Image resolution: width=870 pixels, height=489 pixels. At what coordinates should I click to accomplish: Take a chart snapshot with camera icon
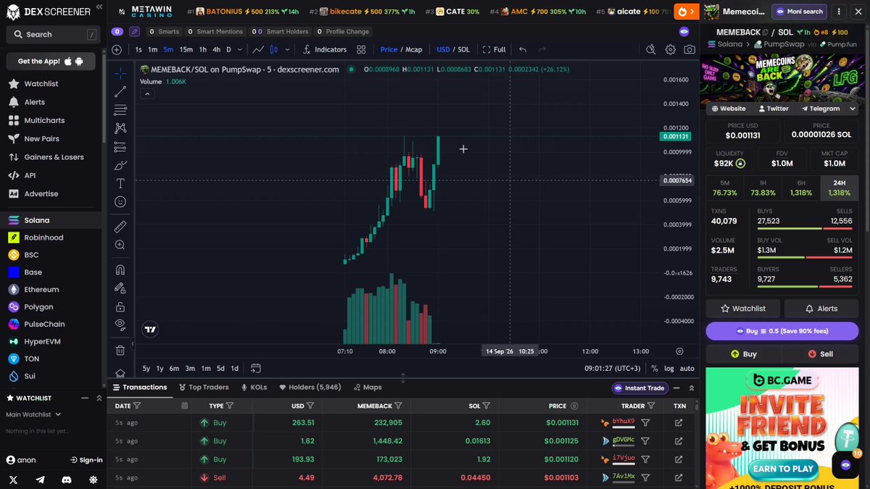coord(689,49)
